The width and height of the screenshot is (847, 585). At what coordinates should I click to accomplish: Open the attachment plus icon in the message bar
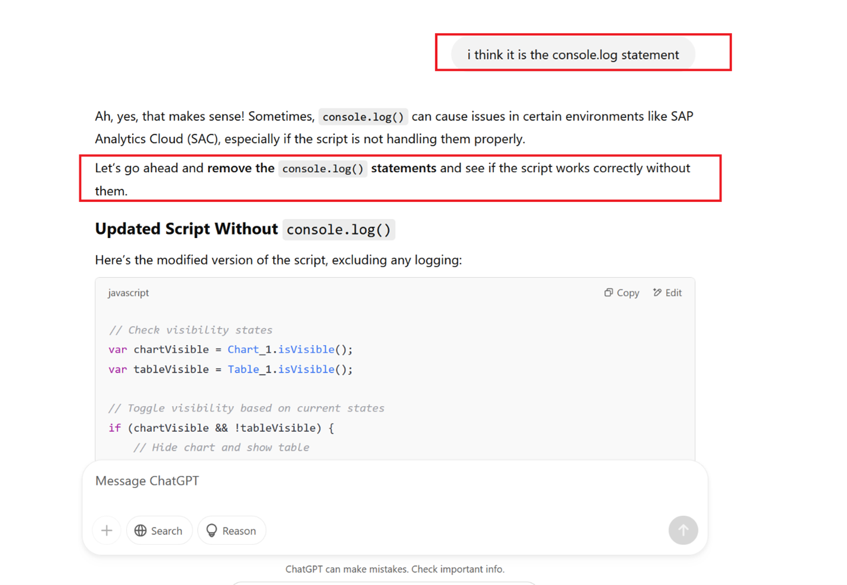click(x=107, y=531)
